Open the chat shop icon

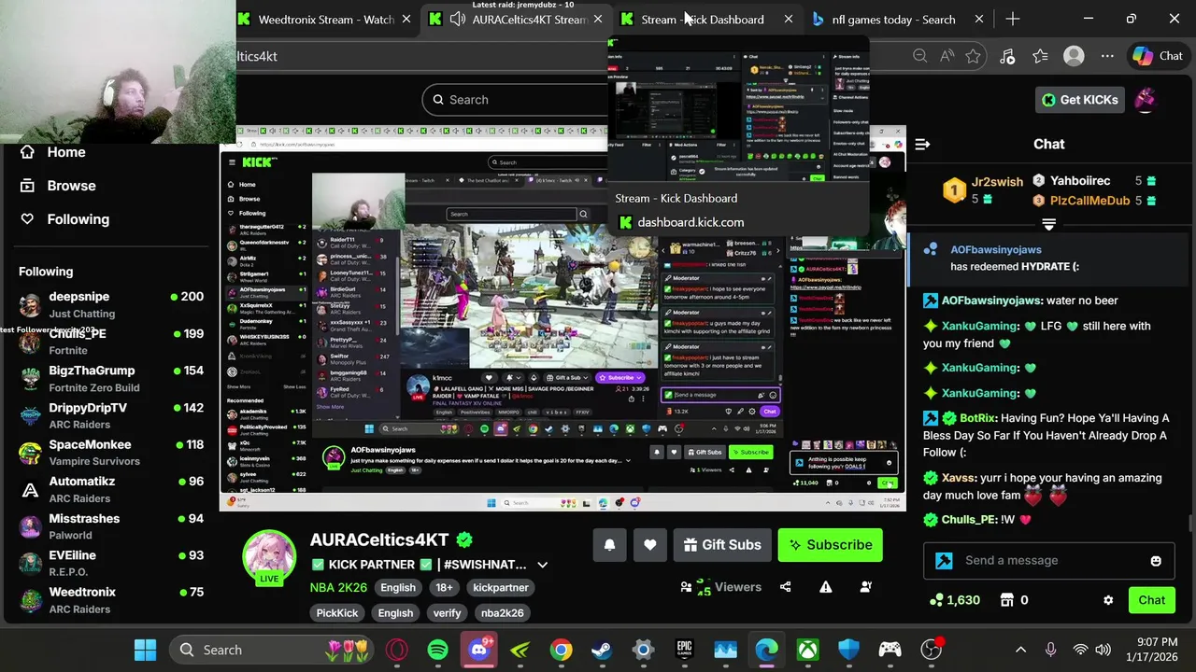click(1007, 600)
